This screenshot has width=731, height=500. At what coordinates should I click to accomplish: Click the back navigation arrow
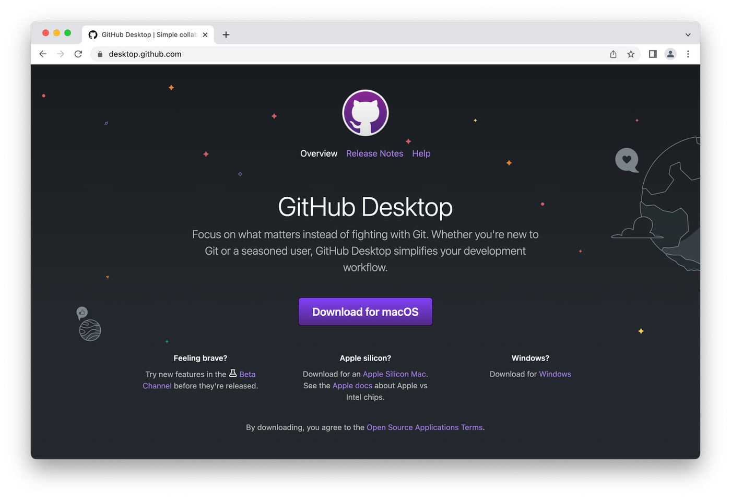pos(43,54)
